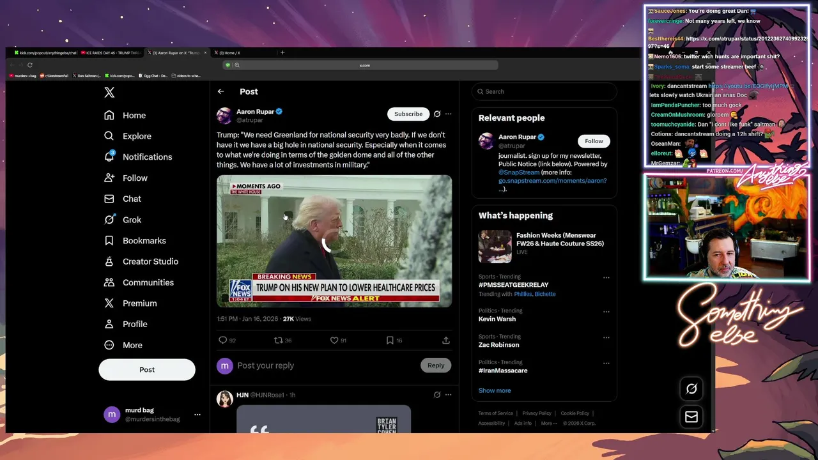The image size is (818, 460).
Task: Click the X logo in the sidebar
Action: click(109, 92)
